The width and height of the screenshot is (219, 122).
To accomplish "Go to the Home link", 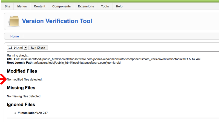I will (15, 36).
